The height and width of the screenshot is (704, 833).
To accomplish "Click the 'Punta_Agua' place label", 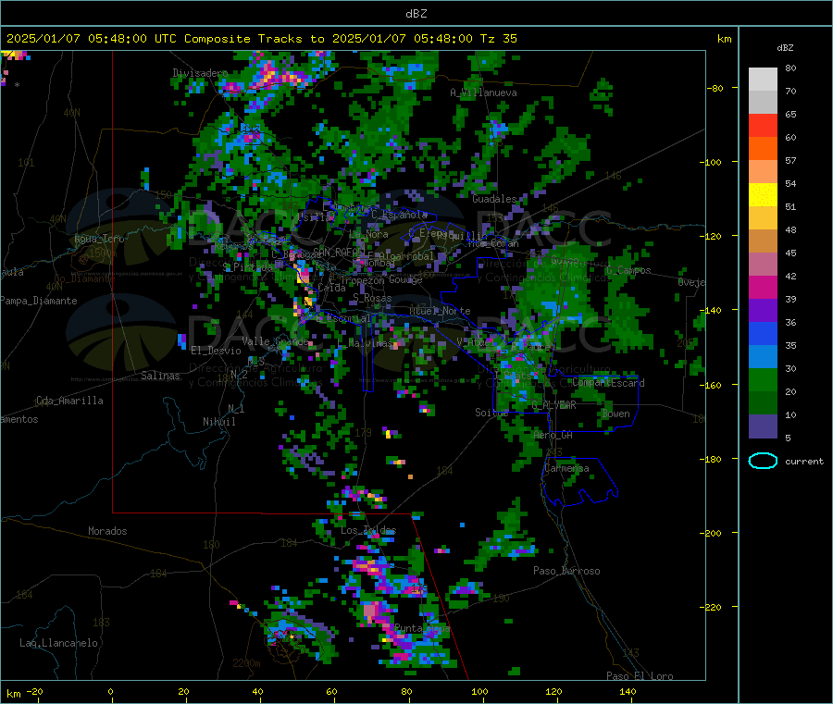I will pos(422,628).
